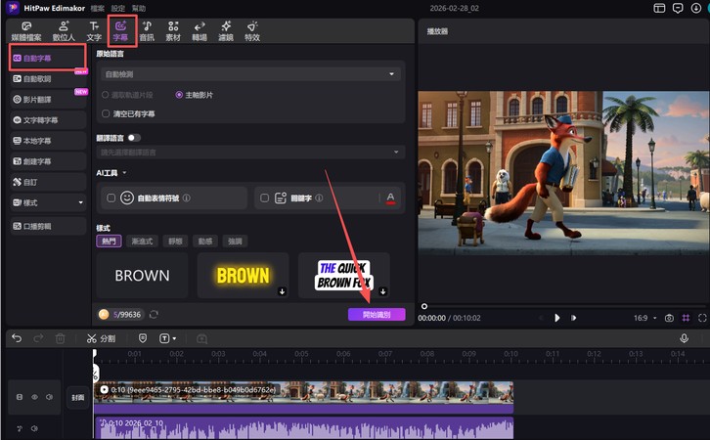Toggle the preview crop grid
This screenshot has width=710, height=440.
tap(686, 318)
